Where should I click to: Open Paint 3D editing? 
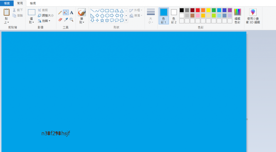tap(253, 16)
